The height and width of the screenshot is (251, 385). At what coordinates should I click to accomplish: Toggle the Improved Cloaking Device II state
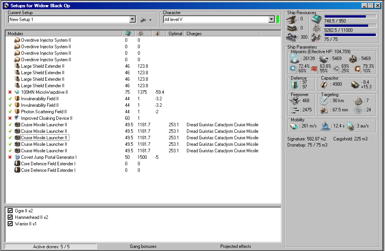coord(10,118)
